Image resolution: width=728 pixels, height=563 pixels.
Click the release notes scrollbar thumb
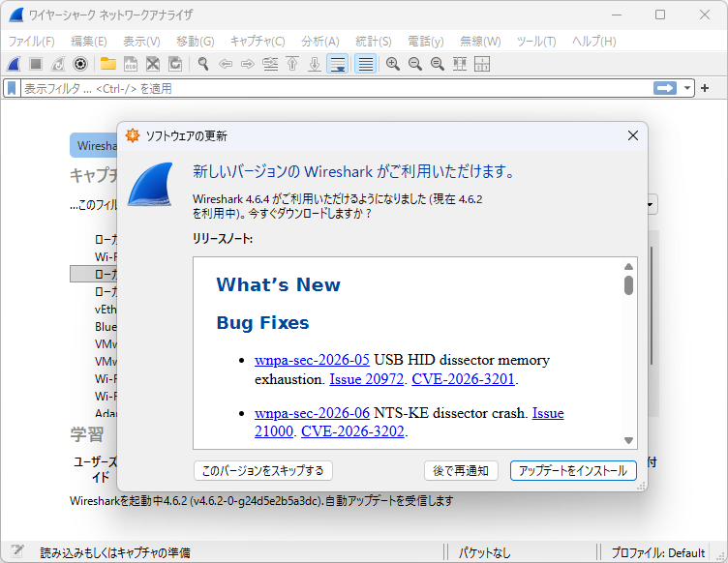click(628, 285)
